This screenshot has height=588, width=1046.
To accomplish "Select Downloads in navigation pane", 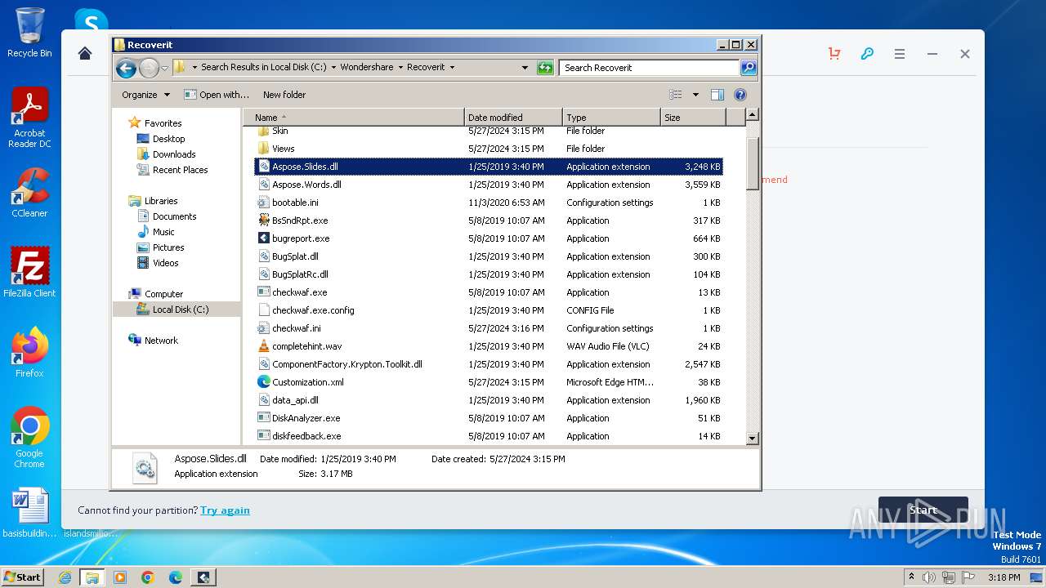I will pyautogui.click(x=174, y=154).
